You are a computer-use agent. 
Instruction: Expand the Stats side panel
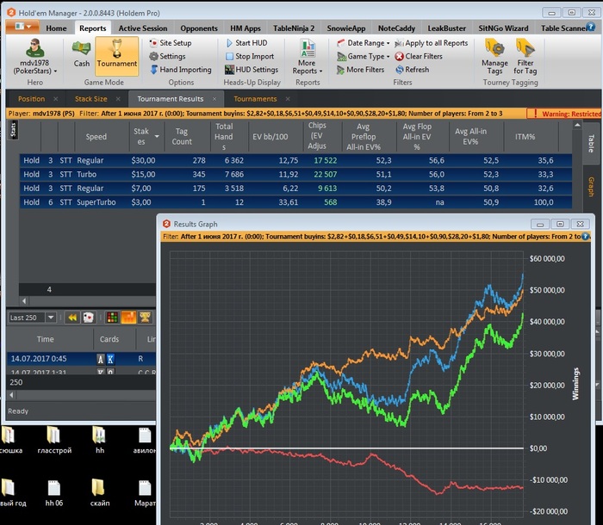pyautogui.click(x=14, y=130)
